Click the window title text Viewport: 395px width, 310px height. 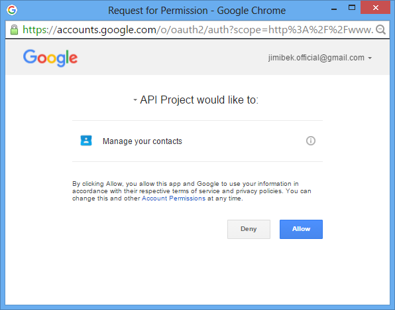[x=197, y=11]
